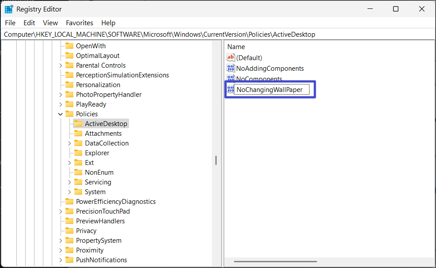
Task: Expand the PropertySystem key
Action: click(x=61, y=241)
